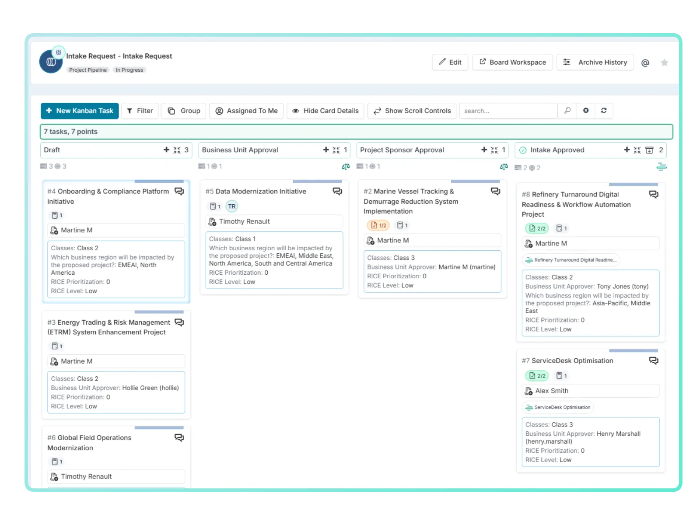Add a task to Business Unit Approval column
The width and height of the screenshot is (700, 525).
(x=326, y=150)
